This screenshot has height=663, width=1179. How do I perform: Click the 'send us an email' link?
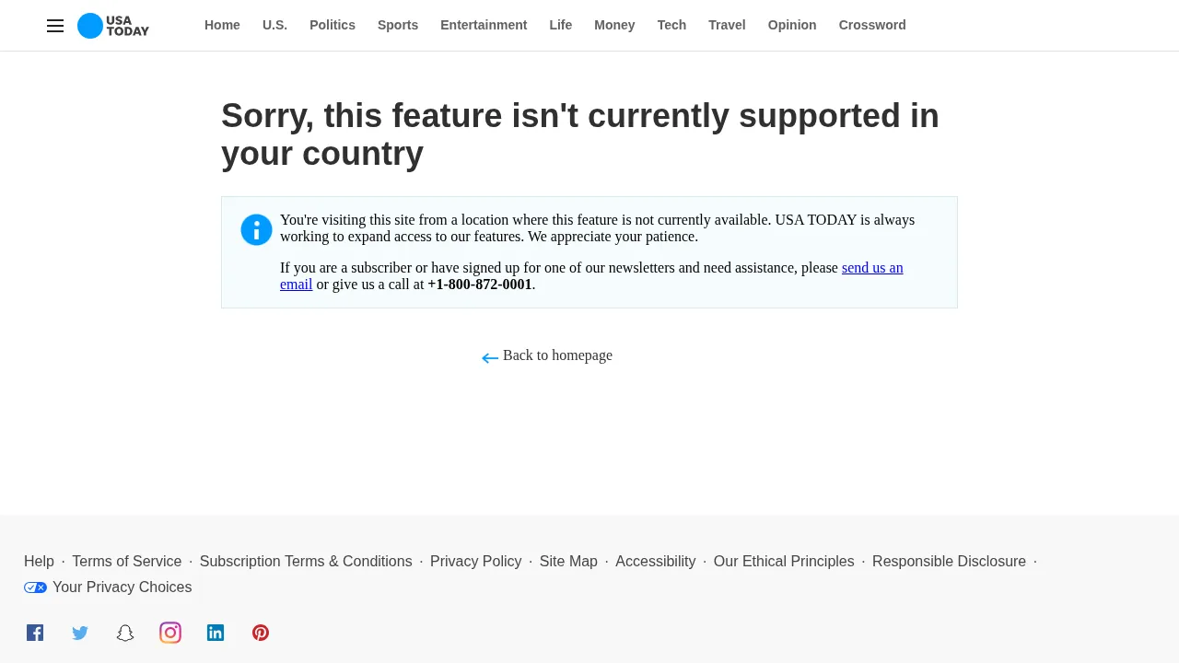pos(871,268)
